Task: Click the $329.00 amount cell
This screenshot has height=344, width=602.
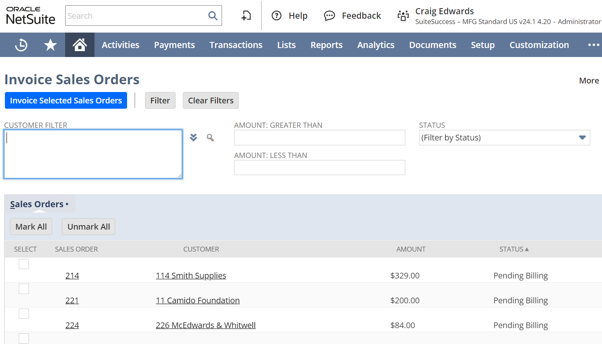Action: (x=405, y=276)
